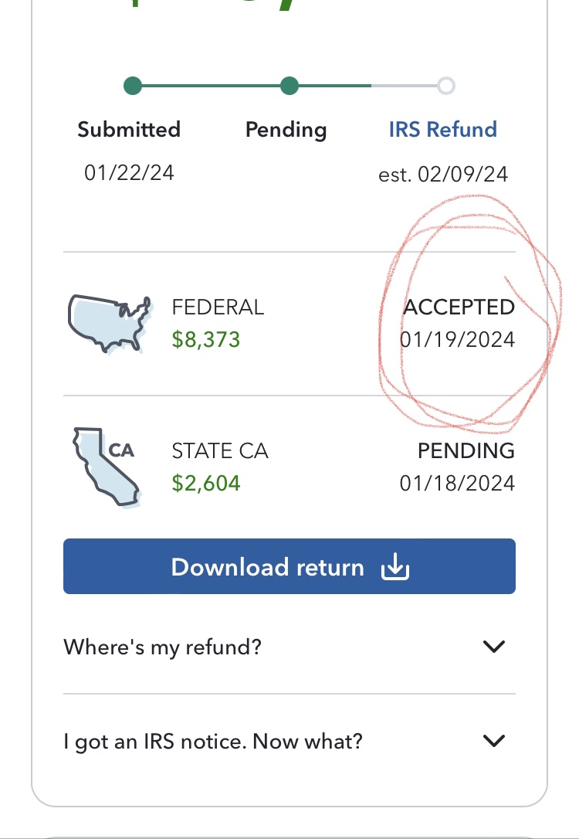This screenshot has width=579, height=839.
Task: Click the IRS Refund milestone circle
Action: coord(447,86)
